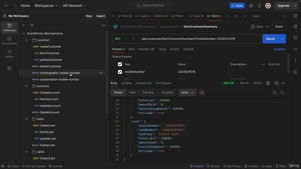Open the Save options dropdown arrow

click(x=268, y=27)
